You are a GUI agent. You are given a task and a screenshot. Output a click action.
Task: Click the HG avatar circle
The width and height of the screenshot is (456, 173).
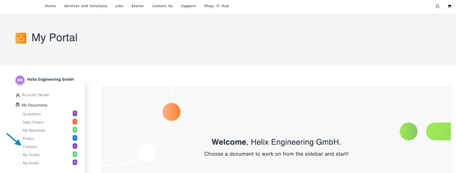[20, 80]
